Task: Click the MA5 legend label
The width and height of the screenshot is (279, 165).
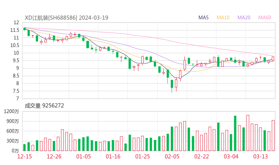Action: 203,18
